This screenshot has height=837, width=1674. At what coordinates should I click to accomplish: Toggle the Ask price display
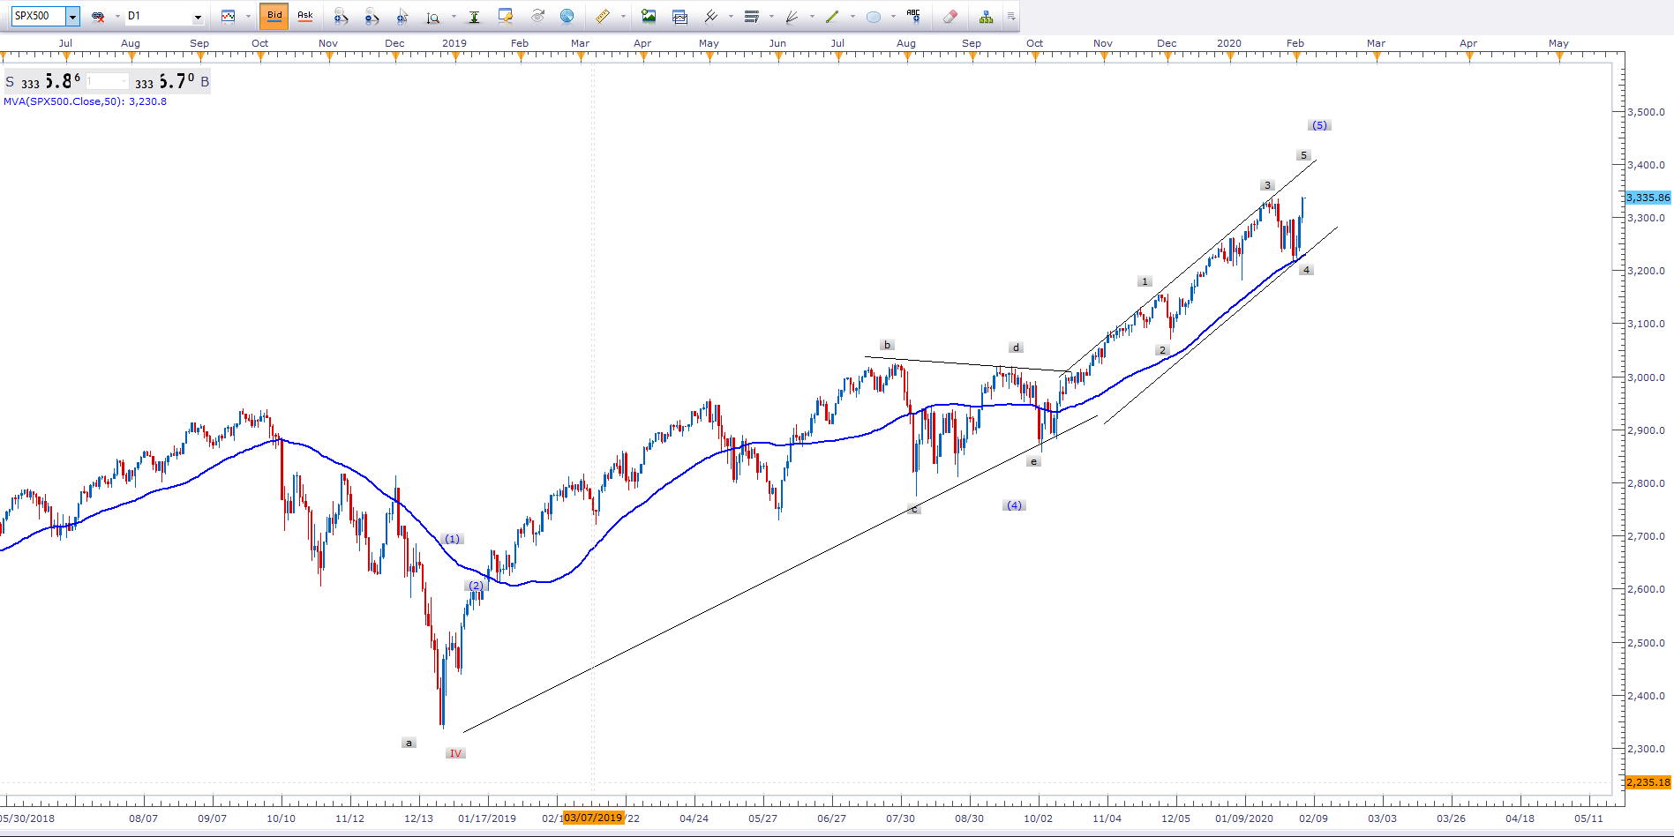[x=305, y=16]
